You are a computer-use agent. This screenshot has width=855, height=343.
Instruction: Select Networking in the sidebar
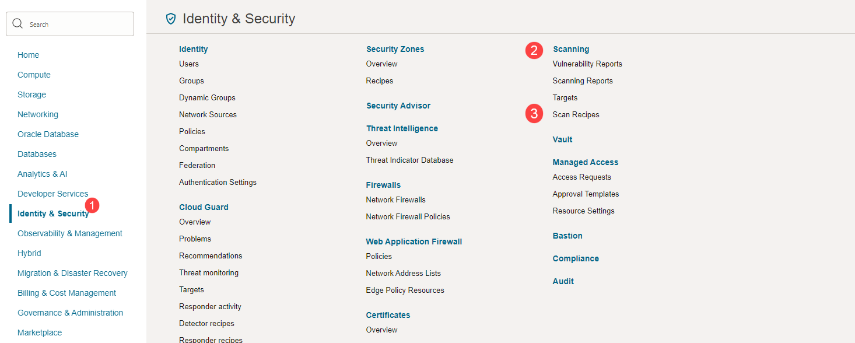click(38, 114)
